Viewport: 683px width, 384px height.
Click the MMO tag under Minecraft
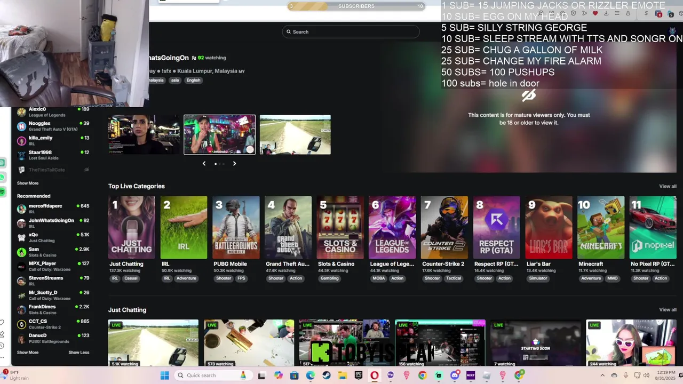[612, 278]
